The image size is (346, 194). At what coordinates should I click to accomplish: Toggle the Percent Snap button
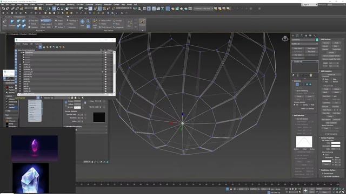[104, 9]
